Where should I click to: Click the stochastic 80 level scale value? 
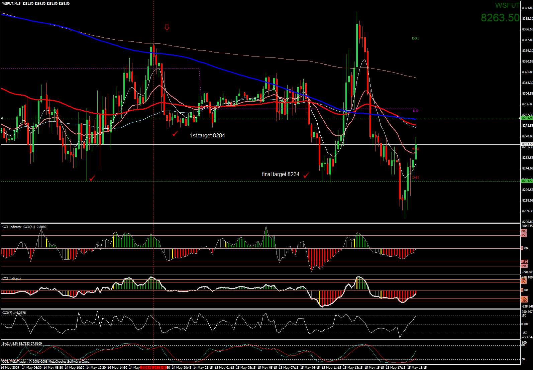[523, 345]
